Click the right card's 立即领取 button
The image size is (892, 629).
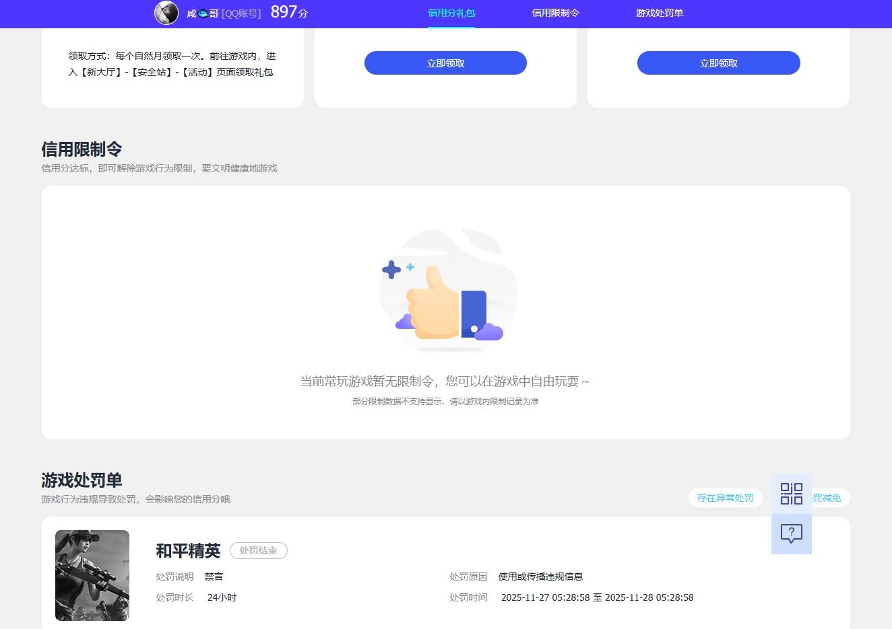pos(719,63)
